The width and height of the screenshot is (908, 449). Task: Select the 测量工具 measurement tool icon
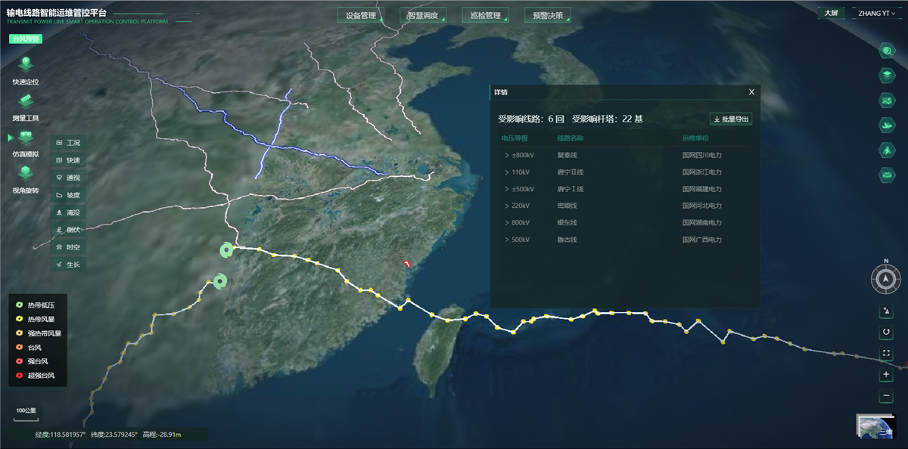25,101
